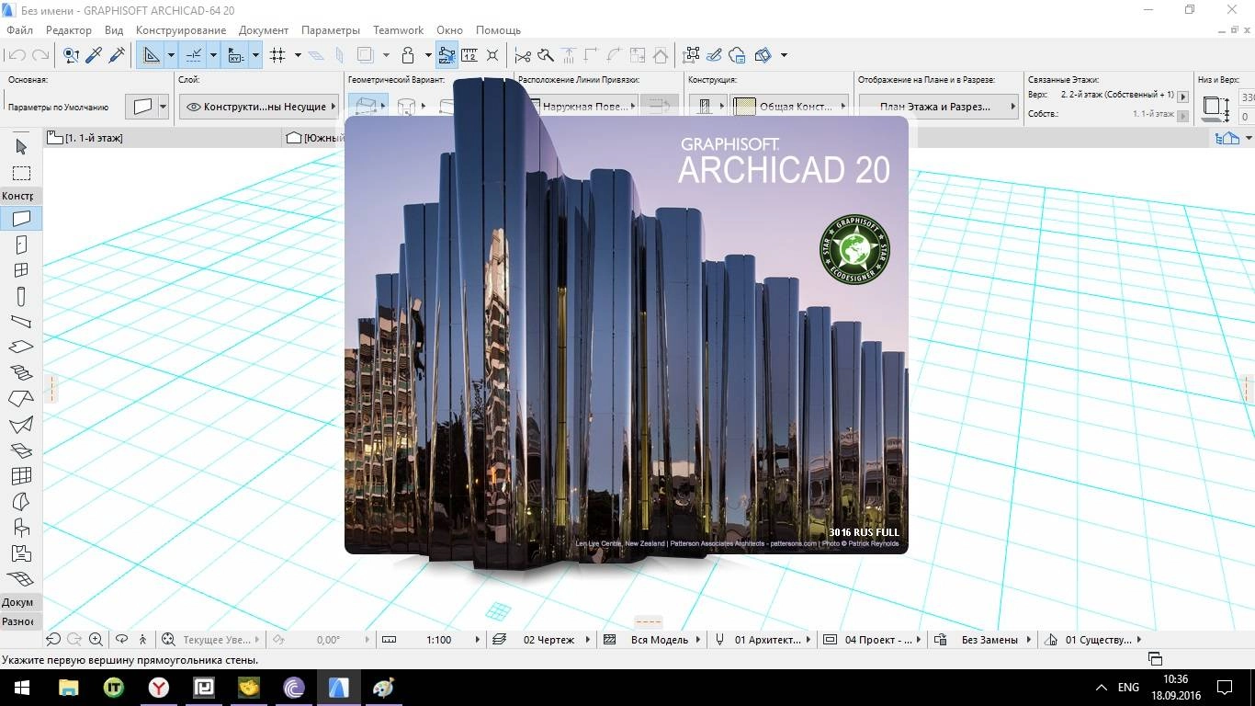Click the Pick Up Parameters eyedropper

coord(94,55)
